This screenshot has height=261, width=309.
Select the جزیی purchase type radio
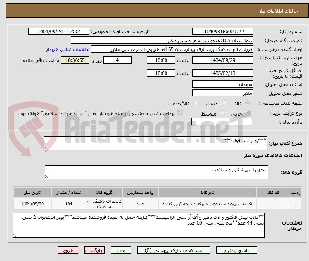click(248, 113)
